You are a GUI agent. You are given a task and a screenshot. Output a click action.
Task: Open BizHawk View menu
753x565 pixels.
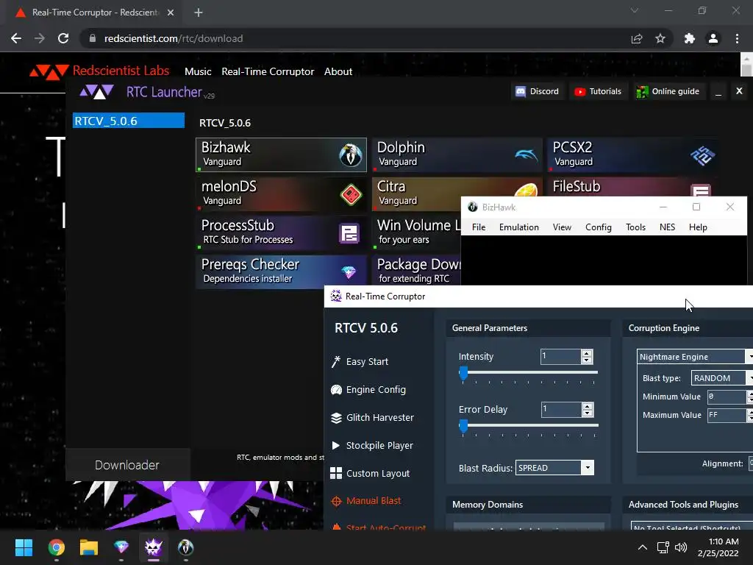point(562,227)
